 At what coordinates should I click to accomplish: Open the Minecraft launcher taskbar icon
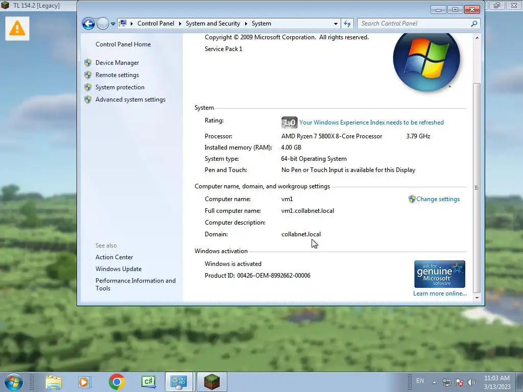pos(212,382)
